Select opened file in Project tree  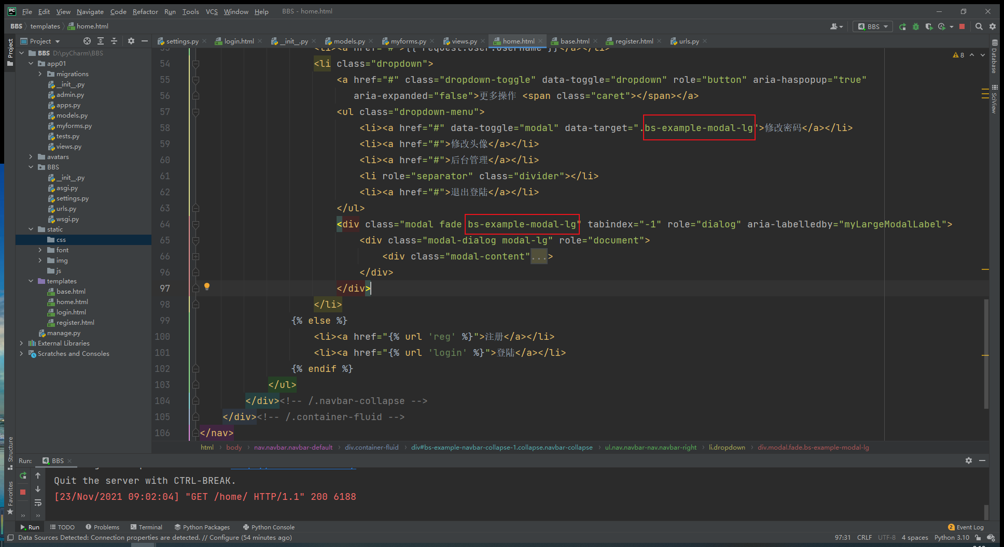tap(87, 41)
